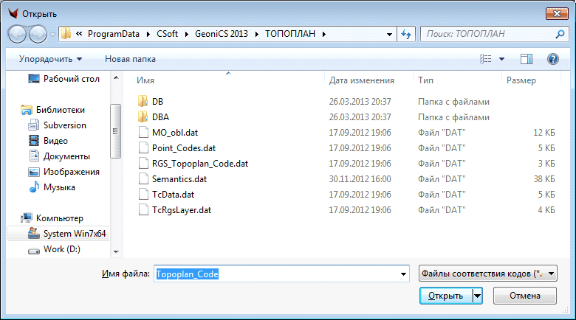576x320 pixels.
Task: Sort by the Дата изменения column header
Action: click(361, 80)
